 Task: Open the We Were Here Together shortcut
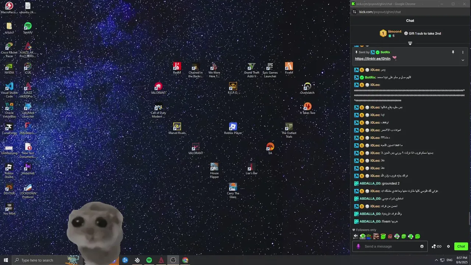[x=214, y=70]
